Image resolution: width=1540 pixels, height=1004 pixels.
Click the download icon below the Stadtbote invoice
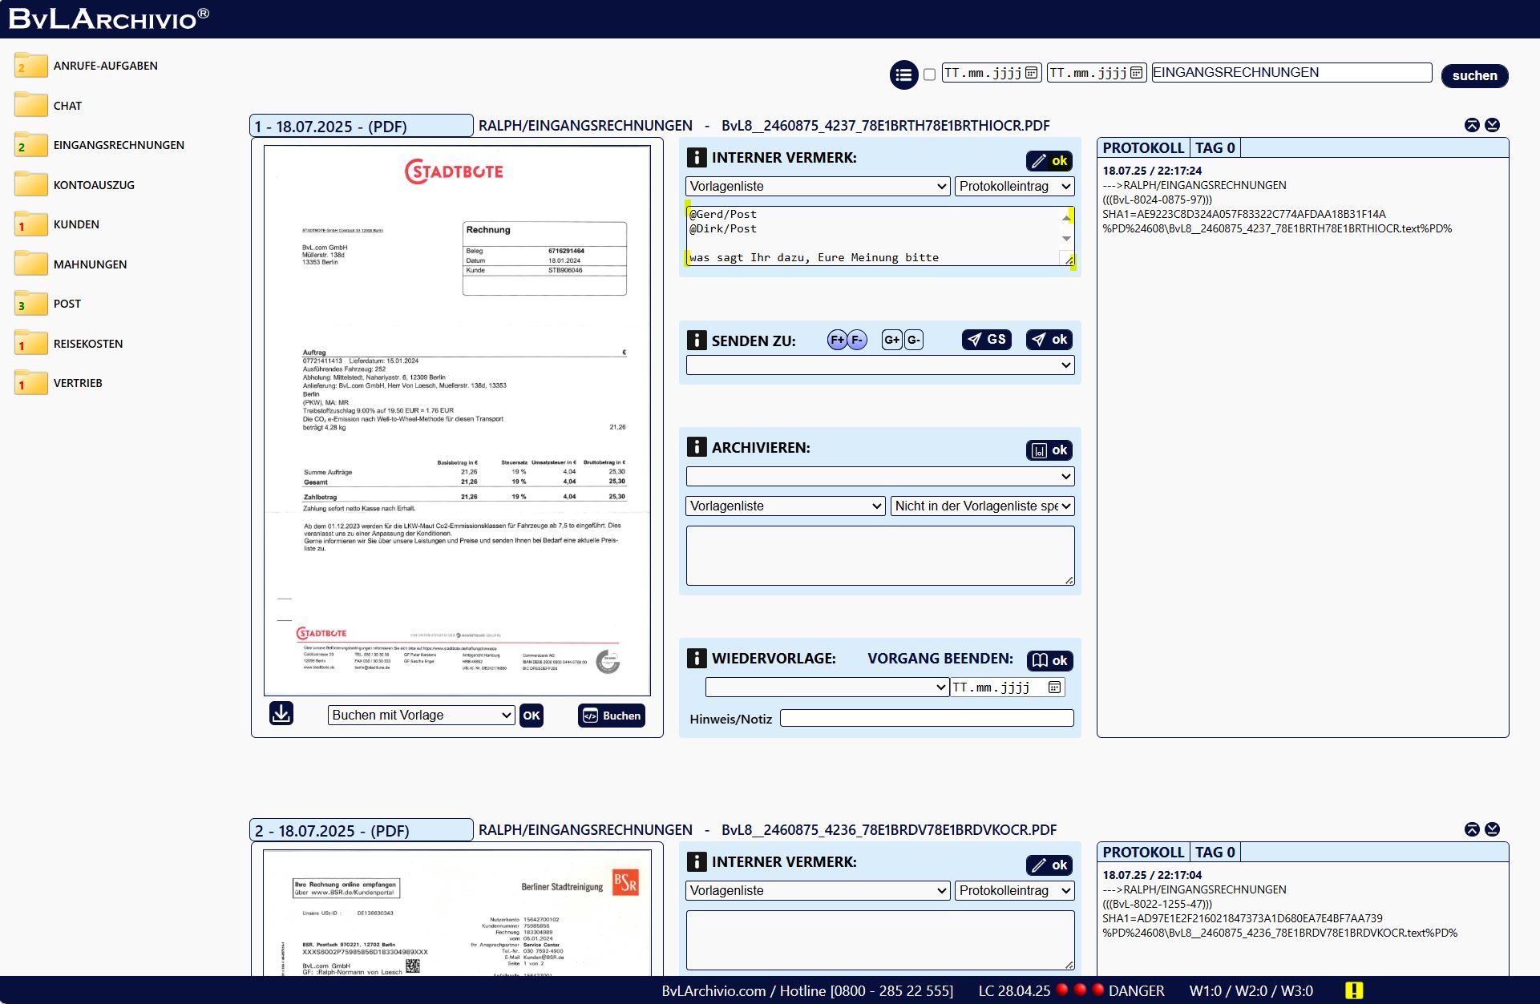[x=281, y=713]
